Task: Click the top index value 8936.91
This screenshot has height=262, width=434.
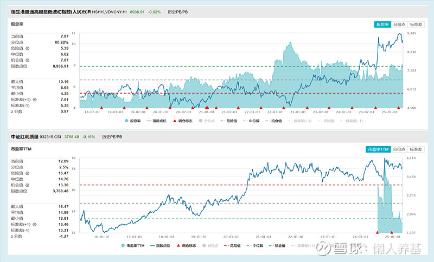Action: 137,12
